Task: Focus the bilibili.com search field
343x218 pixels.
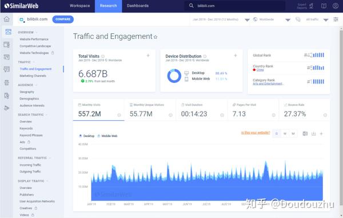Action: (235, 6)
